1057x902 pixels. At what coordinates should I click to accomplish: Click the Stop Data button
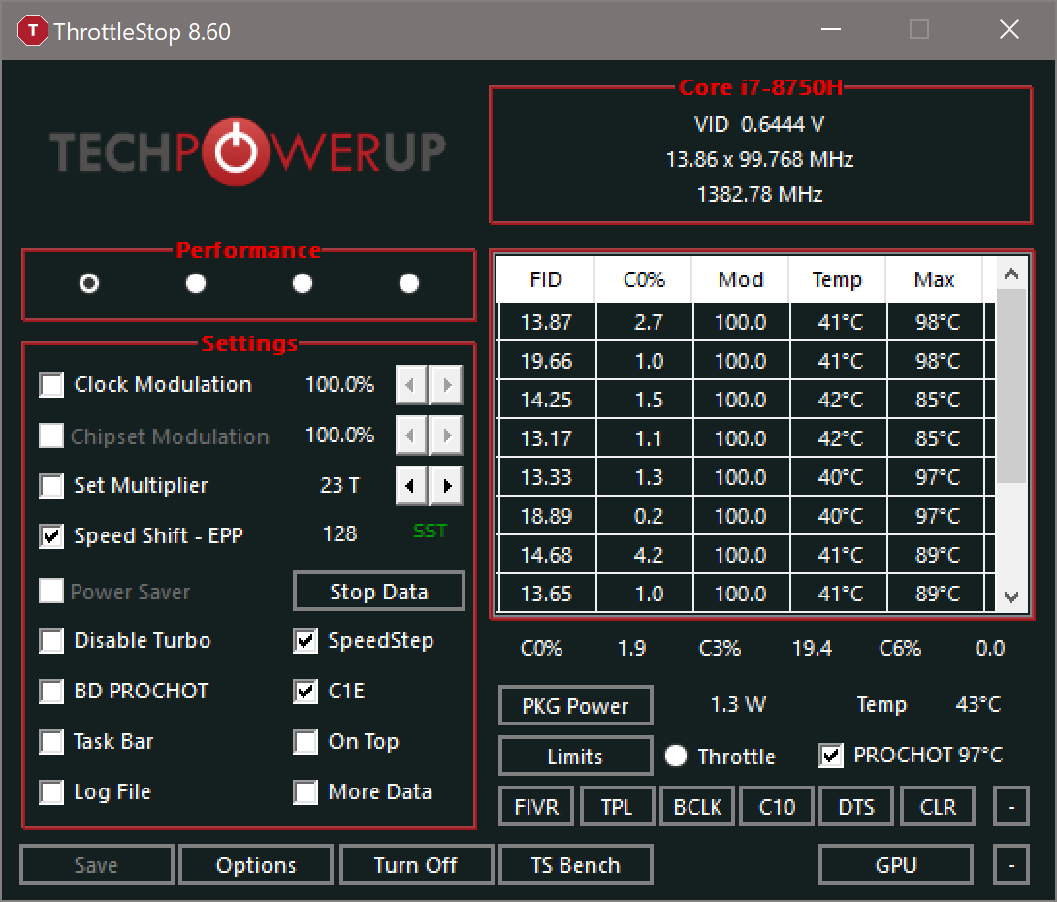tap(379, 592)
